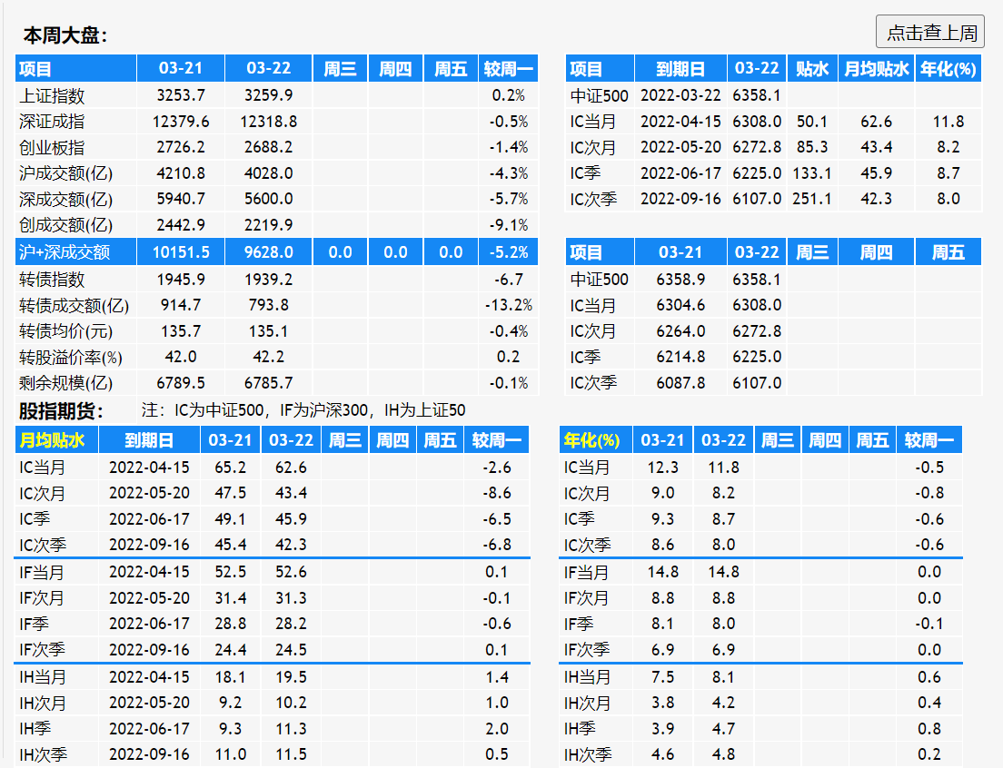
Task: Click 11.8 年化 value in top-right IC当月 row
Action: [948, 122]
